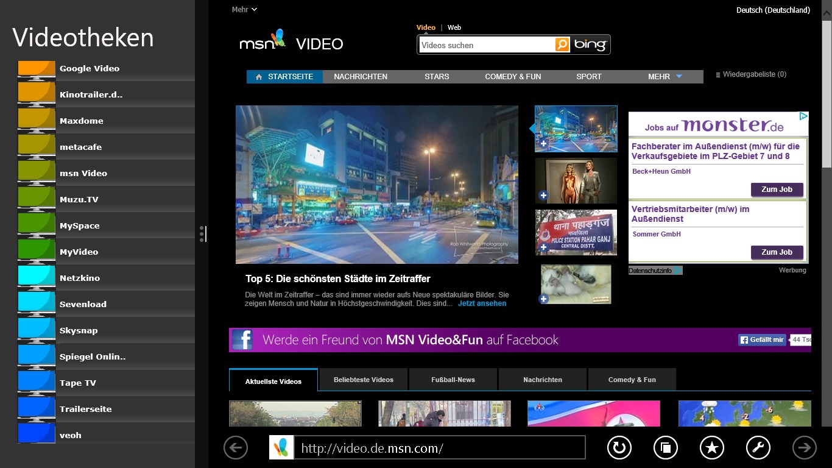
Task: Click the Jetzt ansehen link
Action: pos(482,303)
